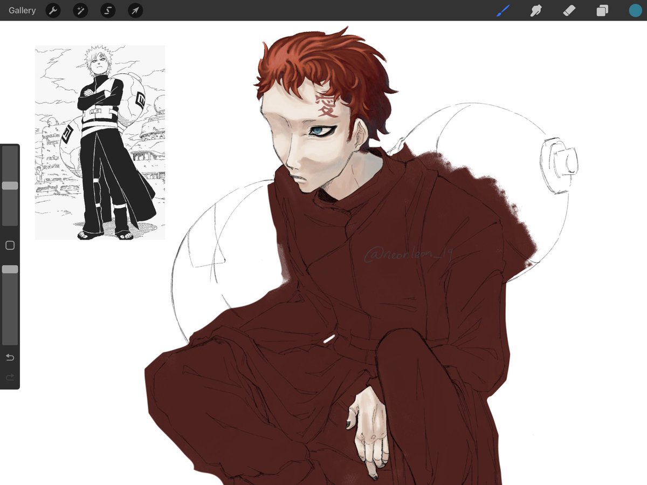This screenshot has height=485, width=647.
Task: Open the active color picker circle
Action: coord(636,10)
